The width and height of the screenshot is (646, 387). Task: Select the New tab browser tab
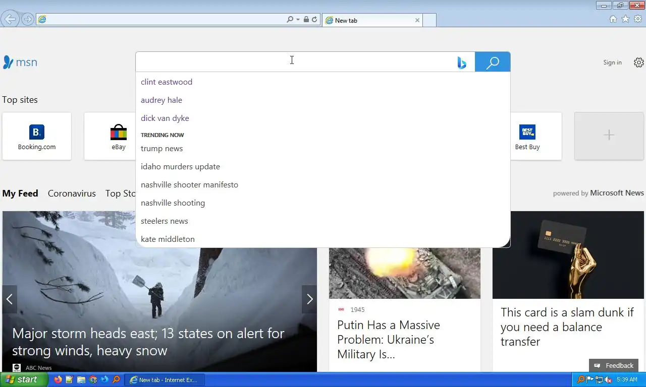point(372,20)
